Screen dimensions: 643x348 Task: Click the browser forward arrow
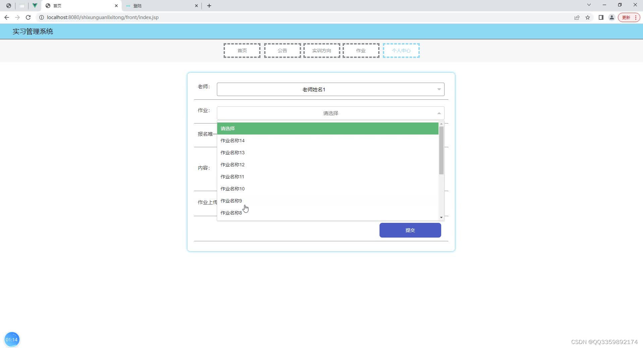click(17, 17)
